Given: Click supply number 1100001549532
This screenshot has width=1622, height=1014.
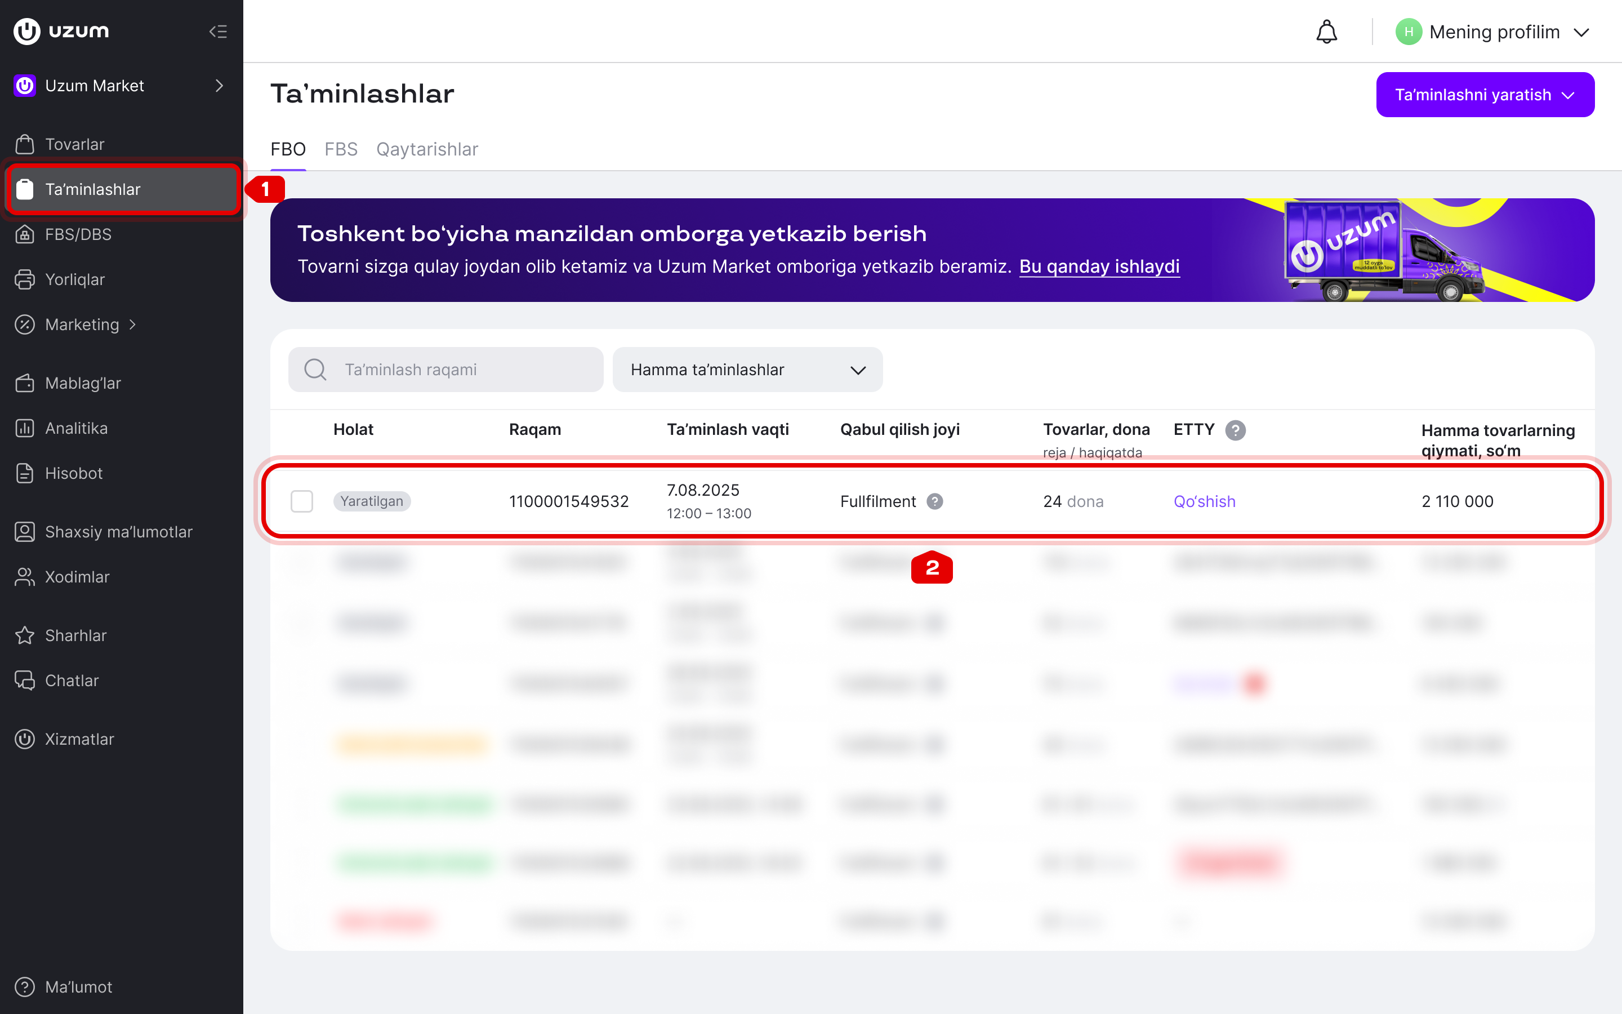Looking at the screenshot, I should (x=568, y=501).
